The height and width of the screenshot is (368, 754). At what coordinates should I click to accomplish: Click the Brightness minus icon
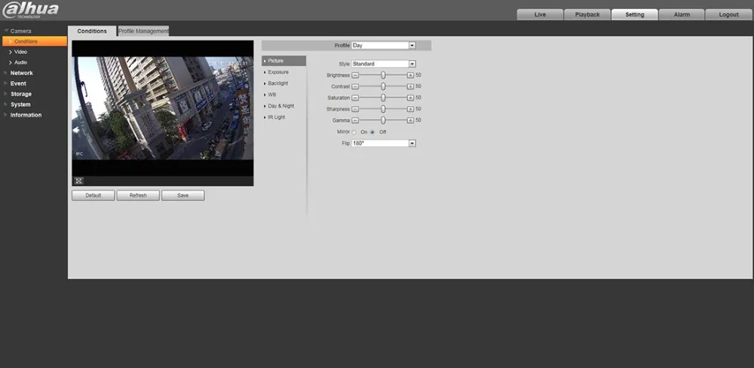tap(355, 75)
